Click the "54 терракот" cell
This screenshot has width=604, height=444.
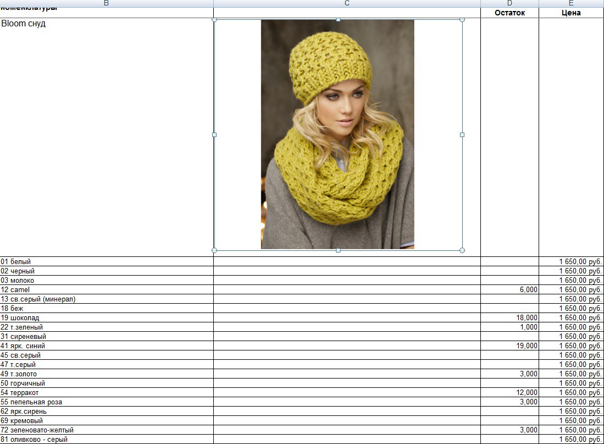(x=106, y=392)
